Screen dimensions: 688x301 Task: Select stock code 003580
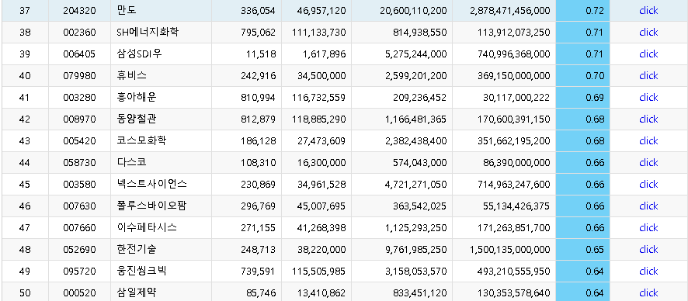point(79,185)
